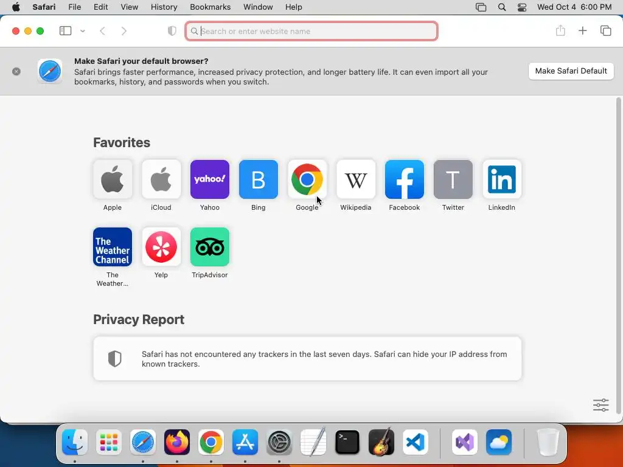
Task: Open the Twitter favorite
Action: point(453,179)
